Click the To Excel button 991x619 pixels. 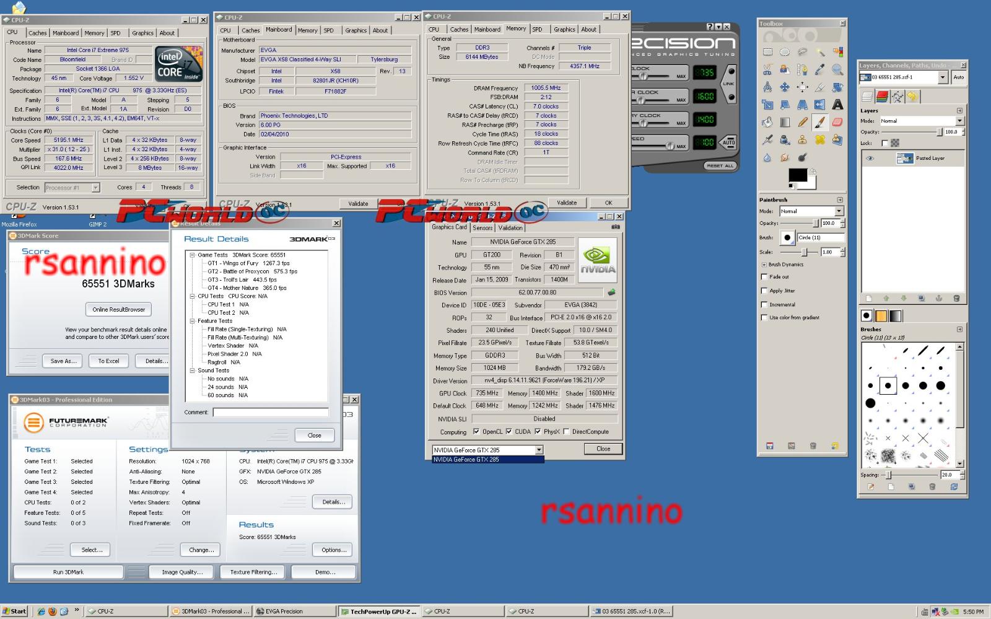[x=108, y=361]
